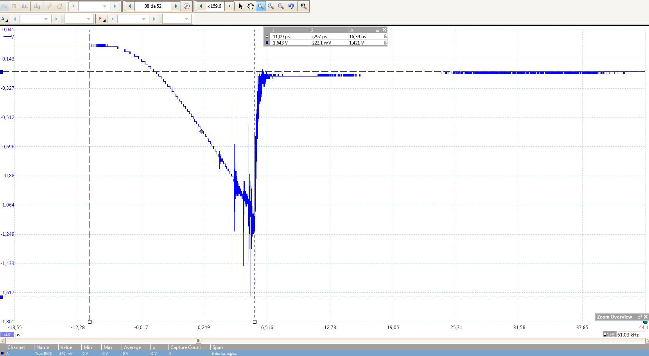The image size is (649, 356).
Task: Select the arrow pointer tool
Action: click(x=240, y=6)
